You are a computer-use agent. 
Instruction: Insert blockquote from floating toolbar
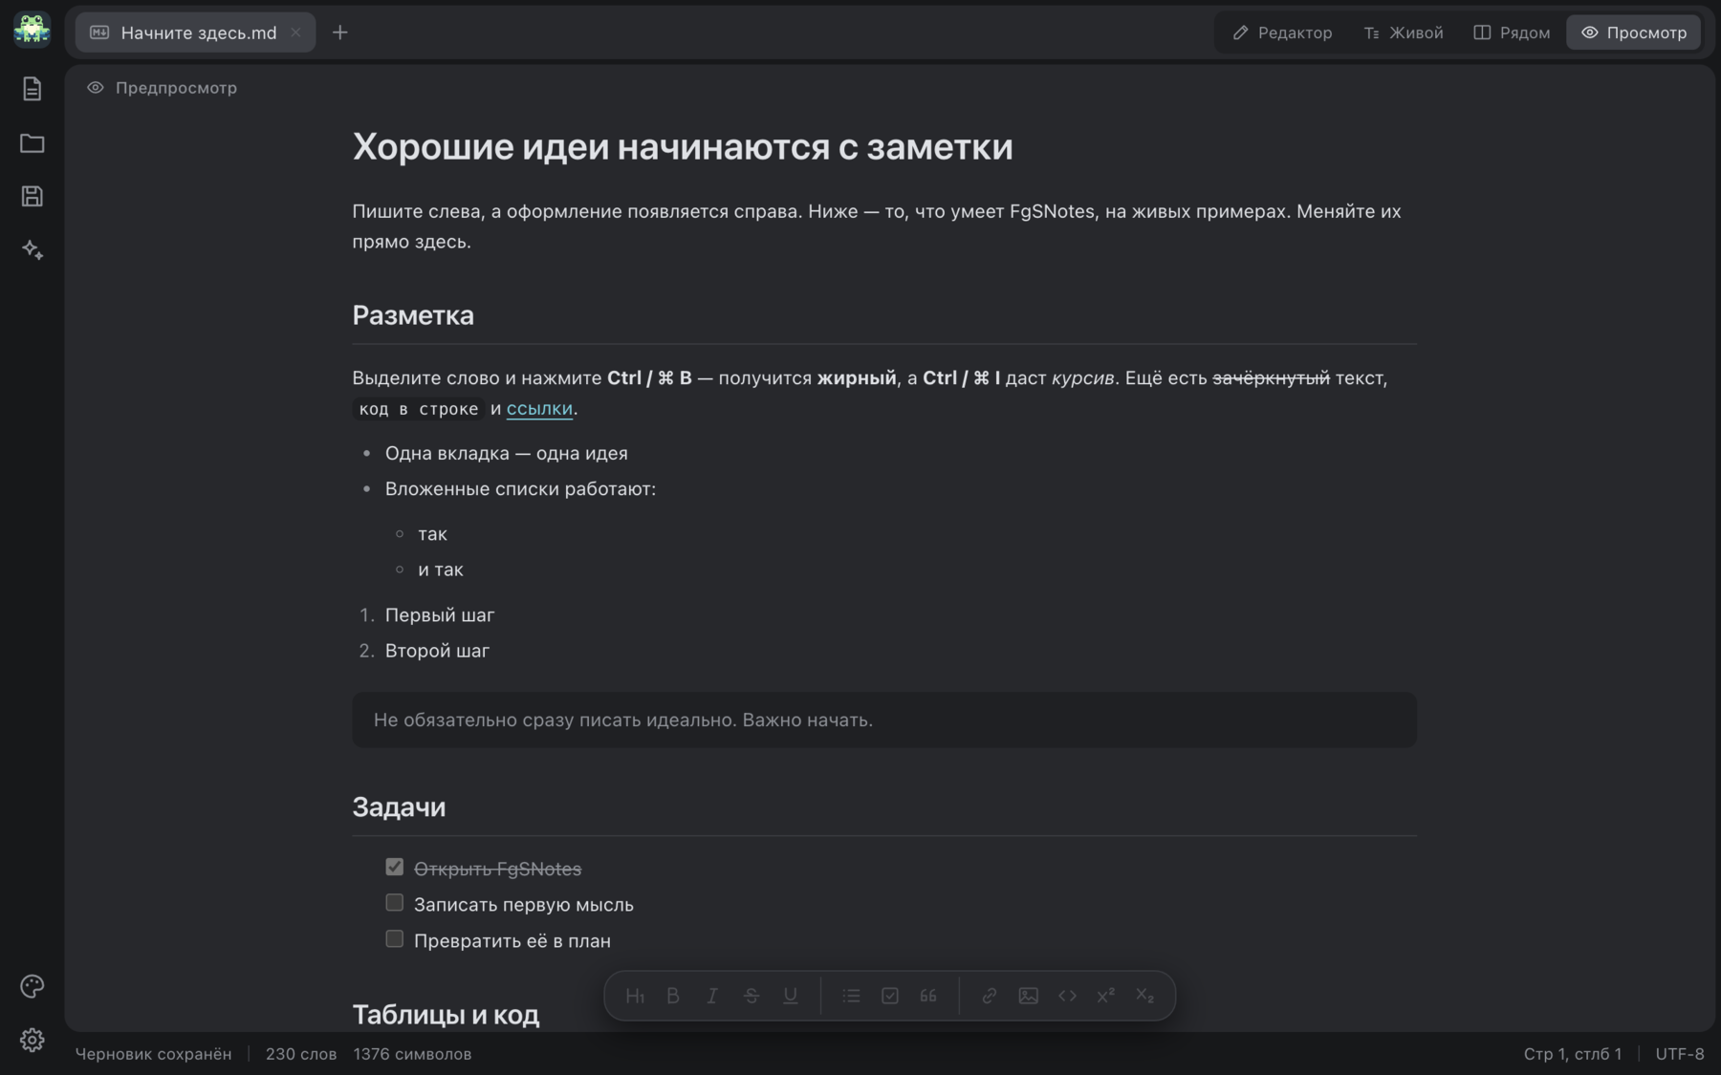click(x=928, y=996)
